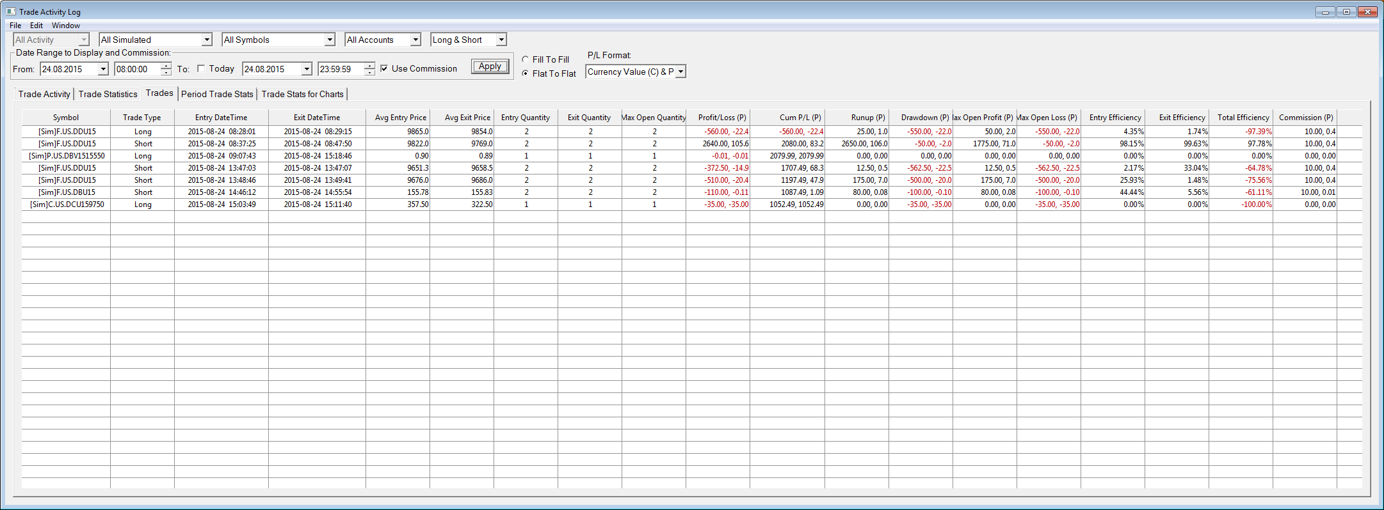This screenshot has width=1384, height=510.
Task: Click the Profit/Loss (P) column header
Action: 718,118
